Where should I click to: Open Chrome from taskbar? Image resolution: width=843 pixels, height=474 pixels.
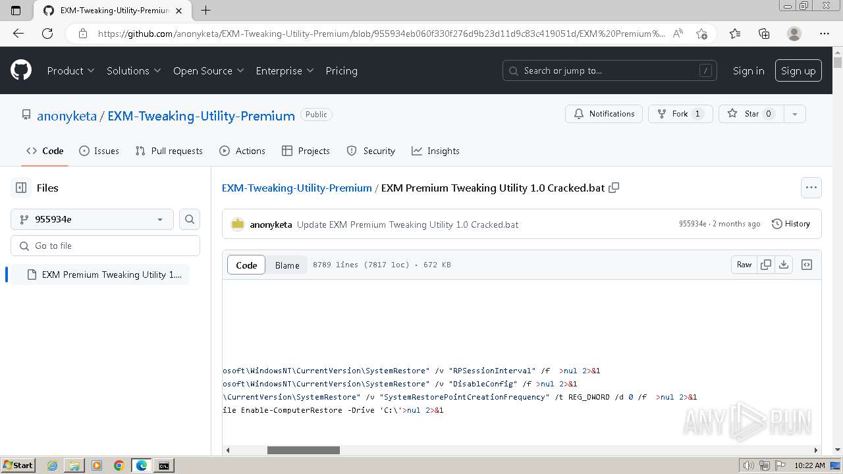point(119,465)
